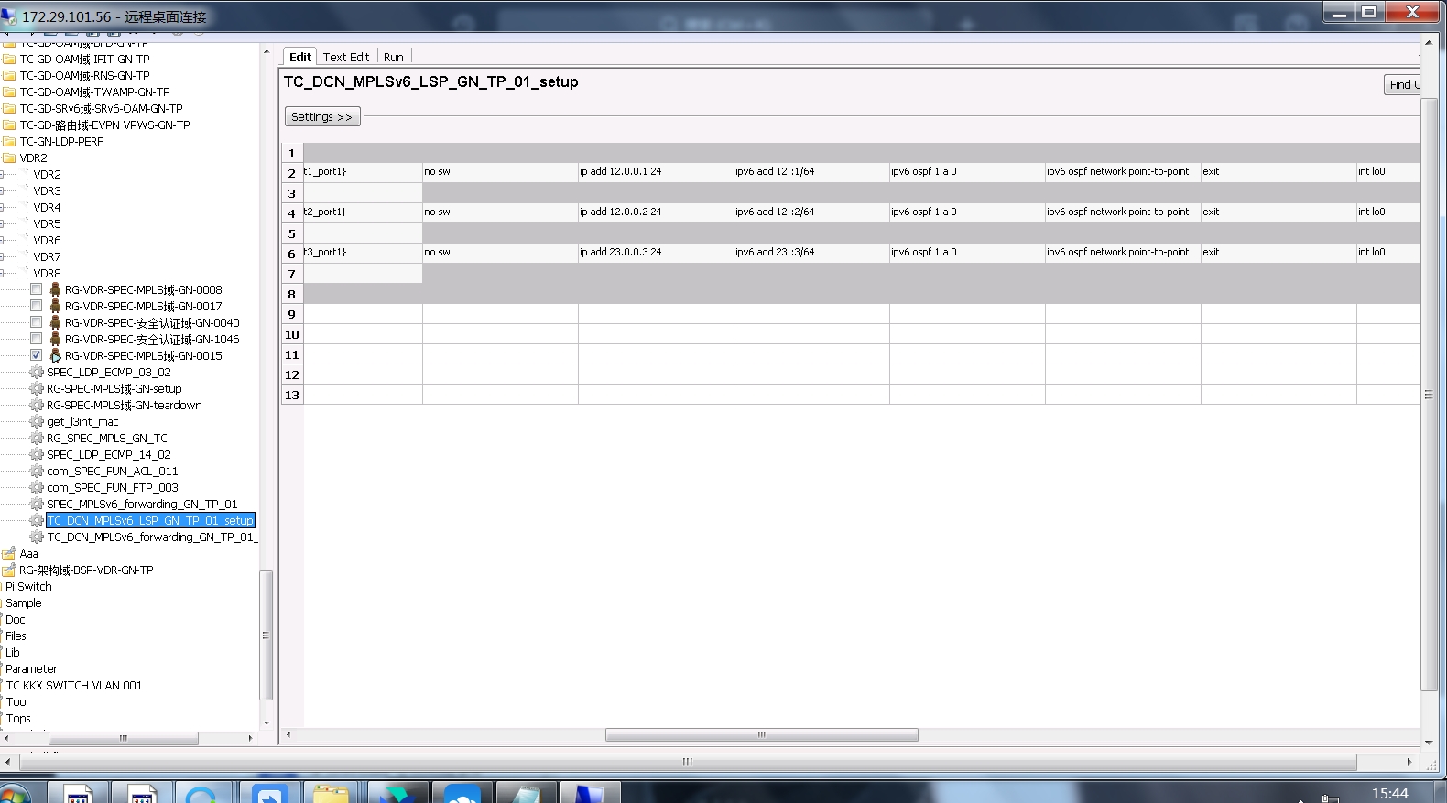Click the gear icon of SPEC_LDP_ECMP_14_02
Screen dimensions: 1447x803
[x=37, y=454]
